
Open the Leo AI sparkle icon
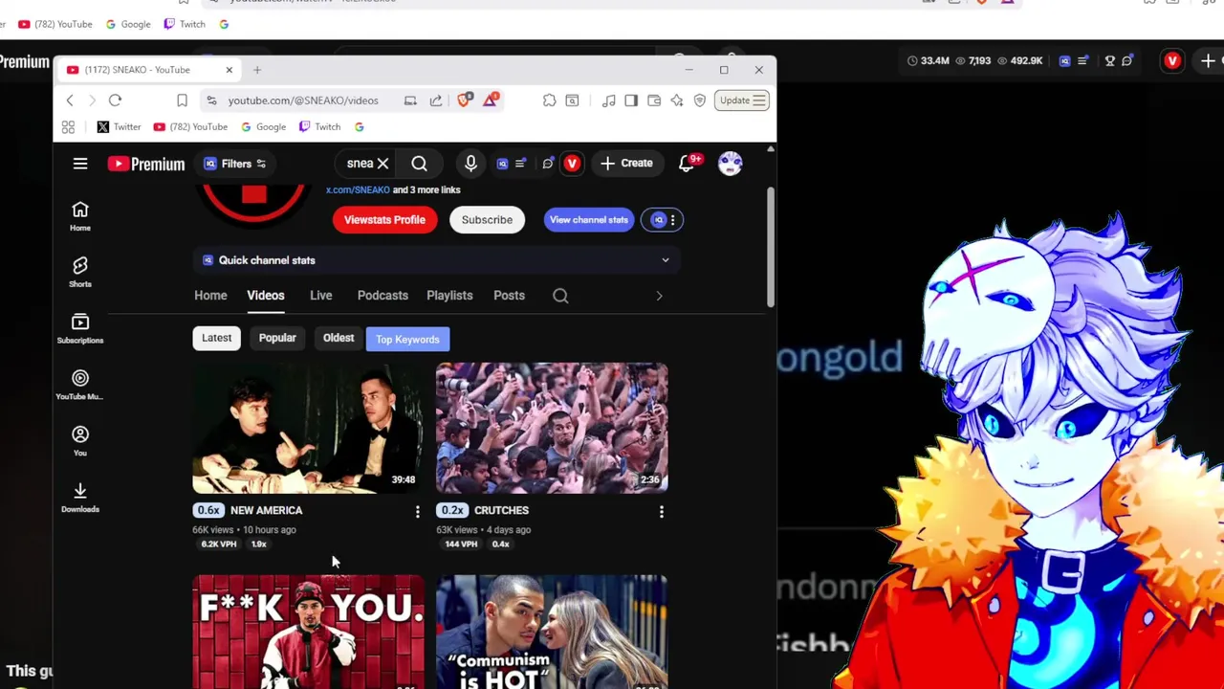coord(677,100)
